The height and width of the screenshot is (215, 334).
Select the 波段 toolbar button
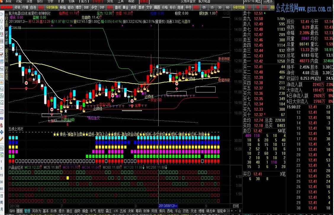(x=133, y=7)
